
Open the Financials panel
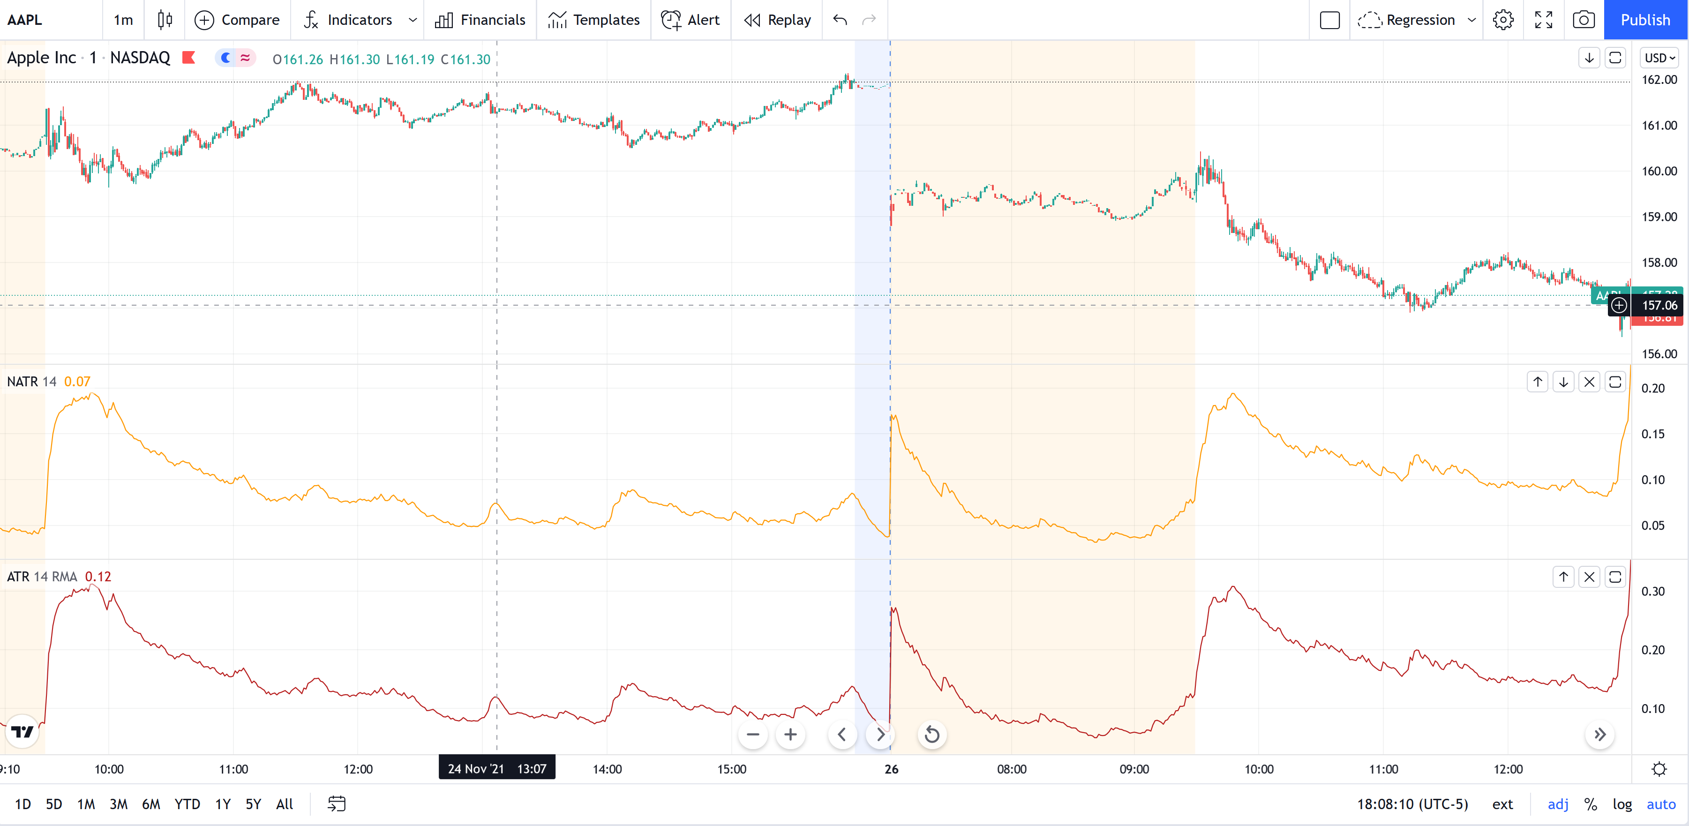click(x=480, y=20)
